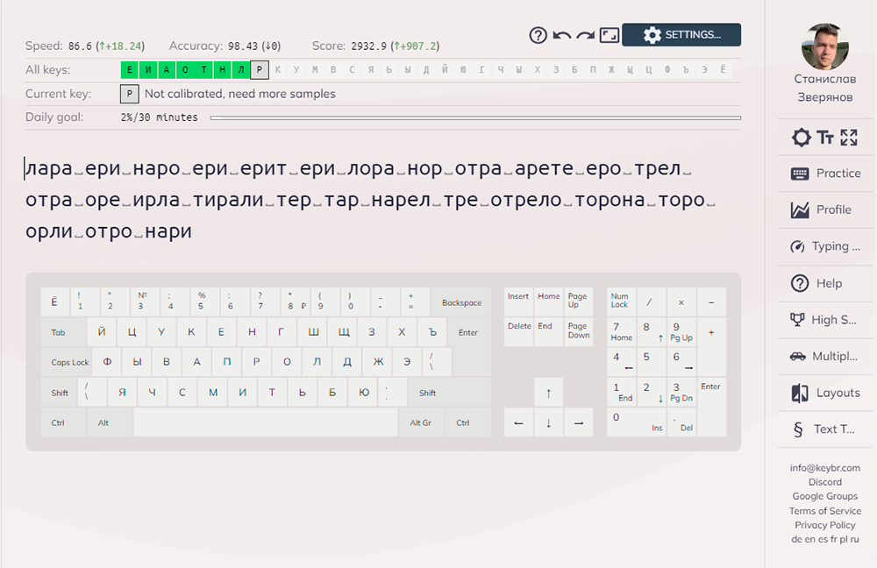Click the Layouts book icon
Viewport: 877px width, 568px height.
800,393
